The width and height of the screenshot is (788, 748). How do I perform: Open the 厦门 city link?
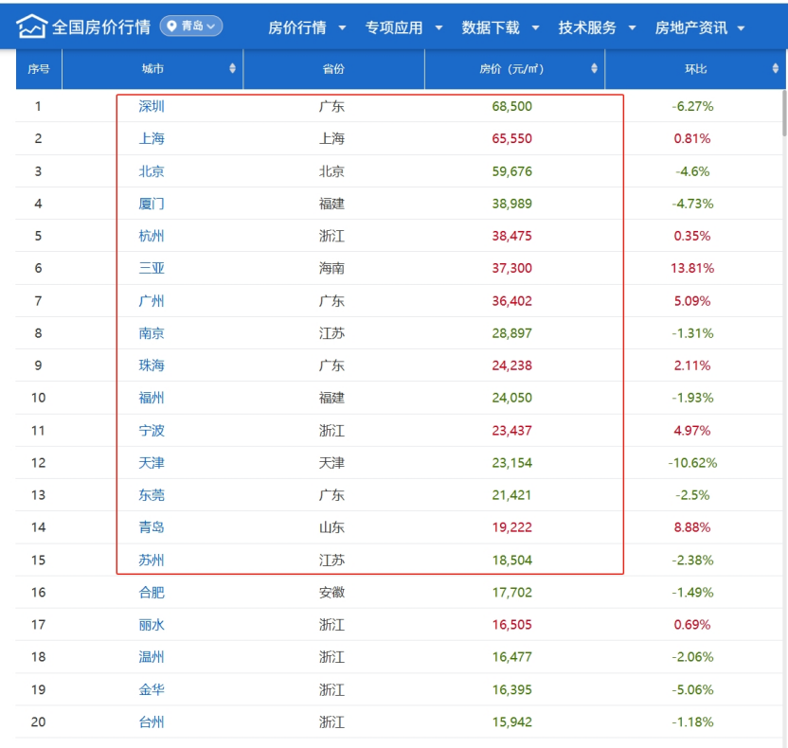152,204
